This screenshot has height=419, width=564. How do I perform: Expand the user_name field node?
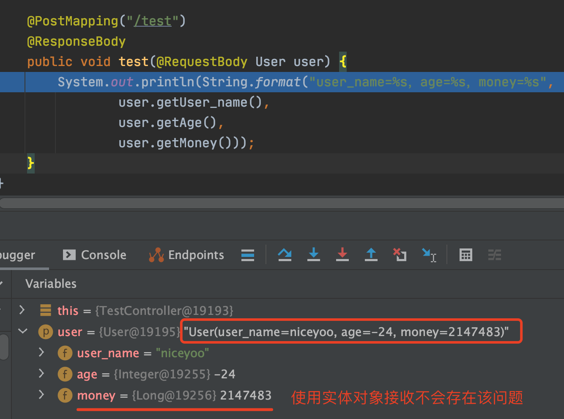pyautogui.click(x=41, y=352)
